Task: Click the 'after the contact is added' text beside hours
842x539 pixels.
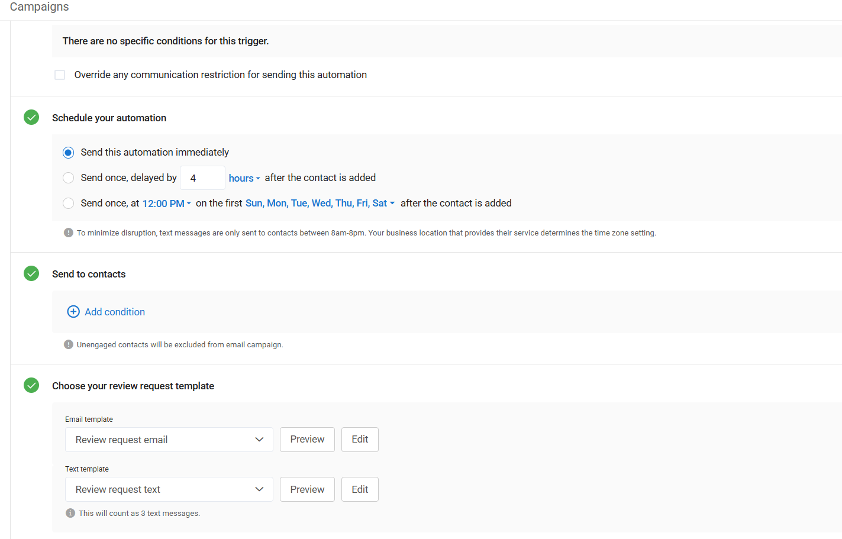Action: [x=320, y=177]
